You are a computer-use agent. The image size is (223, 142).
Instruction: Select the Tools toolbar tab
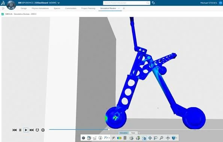[133, 133]
